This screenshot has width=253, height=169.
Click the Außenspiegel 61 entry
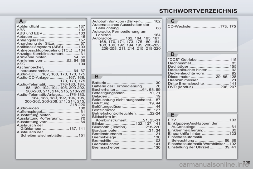(x=51, y=112)
